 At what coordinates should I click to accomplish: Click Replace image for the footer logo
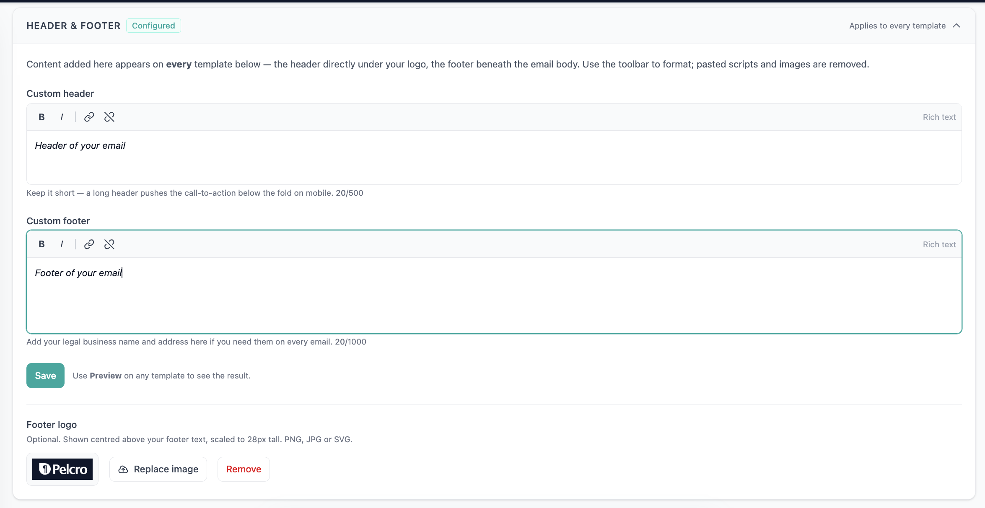point(158,469)
